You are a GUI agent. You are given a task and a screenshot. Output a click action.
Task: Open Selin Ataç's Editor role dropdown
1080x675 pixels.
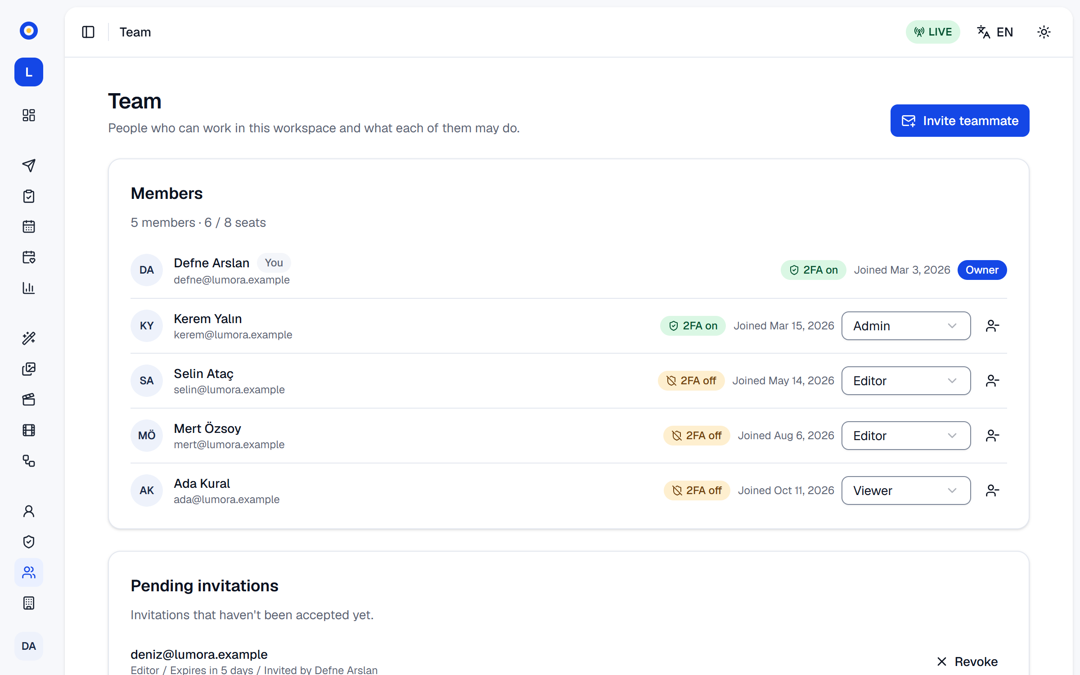tap(906, 381)
